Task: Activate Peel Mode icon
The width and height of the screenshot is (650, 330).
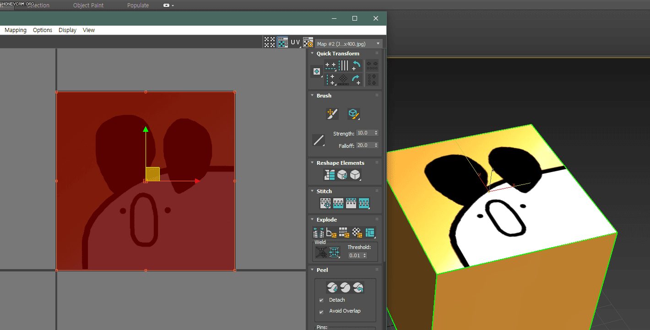Action: (345, 287)
